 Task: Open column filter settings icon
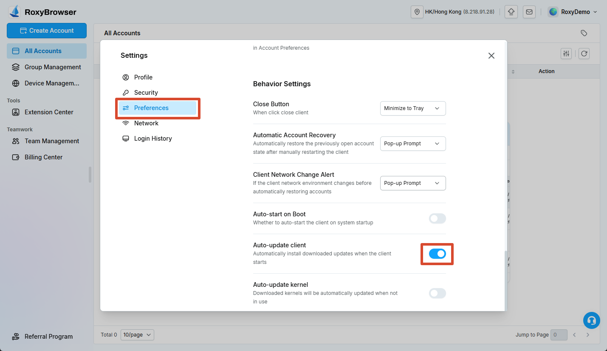point(566,54)
